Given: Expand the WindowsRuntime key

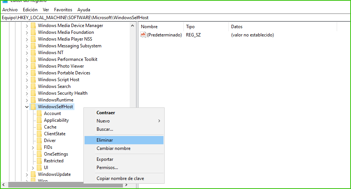Looking at the screenshot, I should click(27, 100).
